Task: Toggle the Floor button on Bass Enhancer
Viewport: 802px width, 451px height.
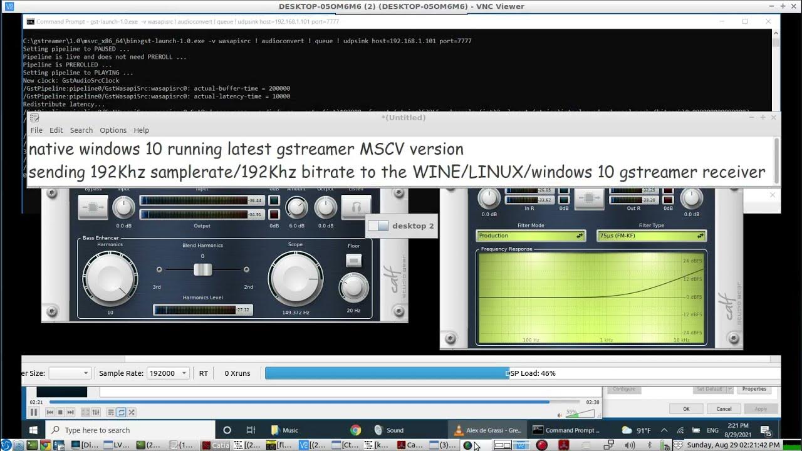Action: pyautogui.click(x=354, y=260)
